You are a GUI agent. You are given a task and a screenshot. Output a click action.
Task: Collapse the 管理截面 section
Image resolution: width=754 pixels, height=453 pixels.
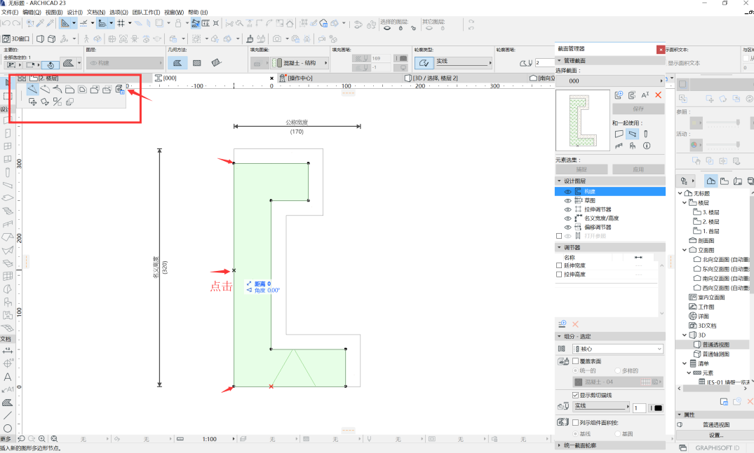(x=559, y=60)
